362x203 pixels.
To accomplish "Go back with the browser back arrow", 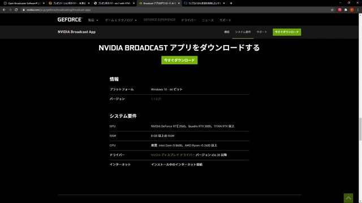I will pyautogui.click(x=4, y=10).
